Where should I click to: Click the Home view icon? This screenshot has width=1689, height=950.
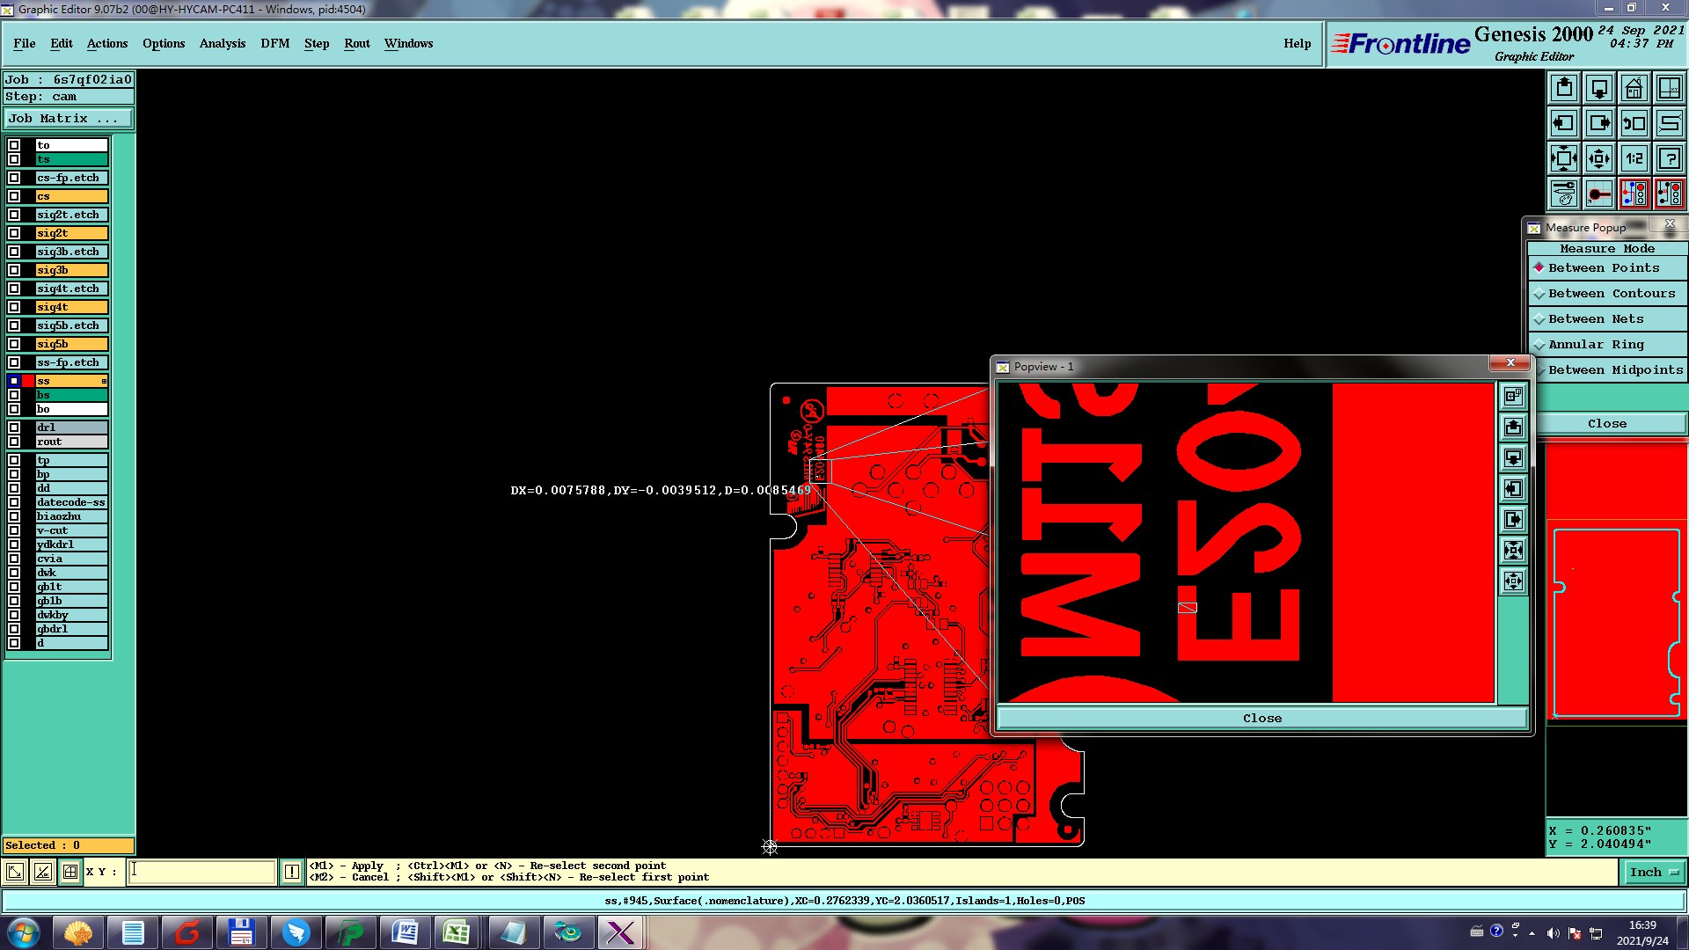pos(1634,88)
